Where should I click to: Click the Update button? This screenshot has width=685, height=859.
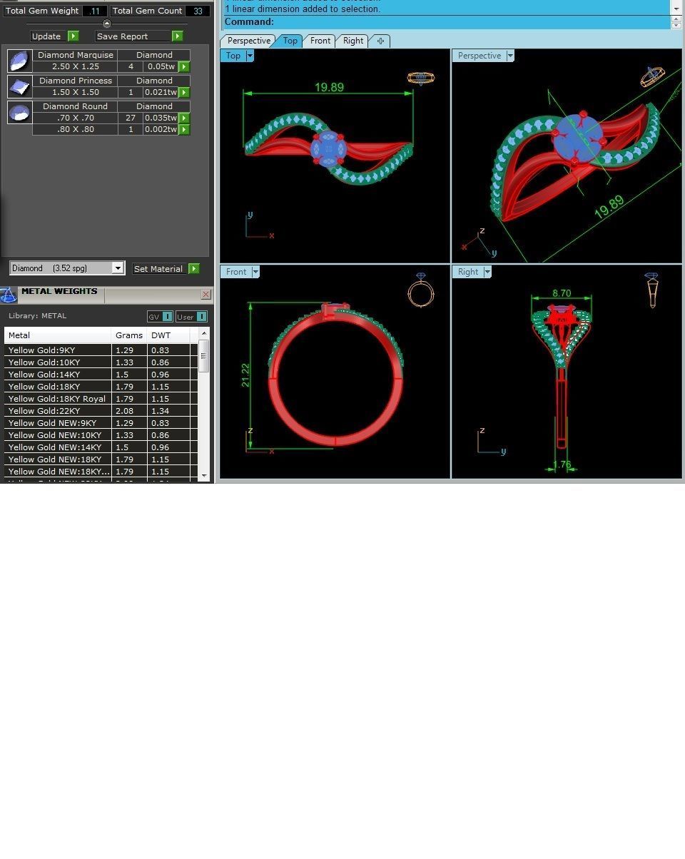point(49,36)
